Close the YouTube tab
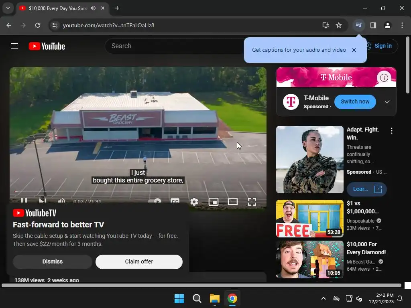This screenshot has height=308, width=411. click(103, 8)
